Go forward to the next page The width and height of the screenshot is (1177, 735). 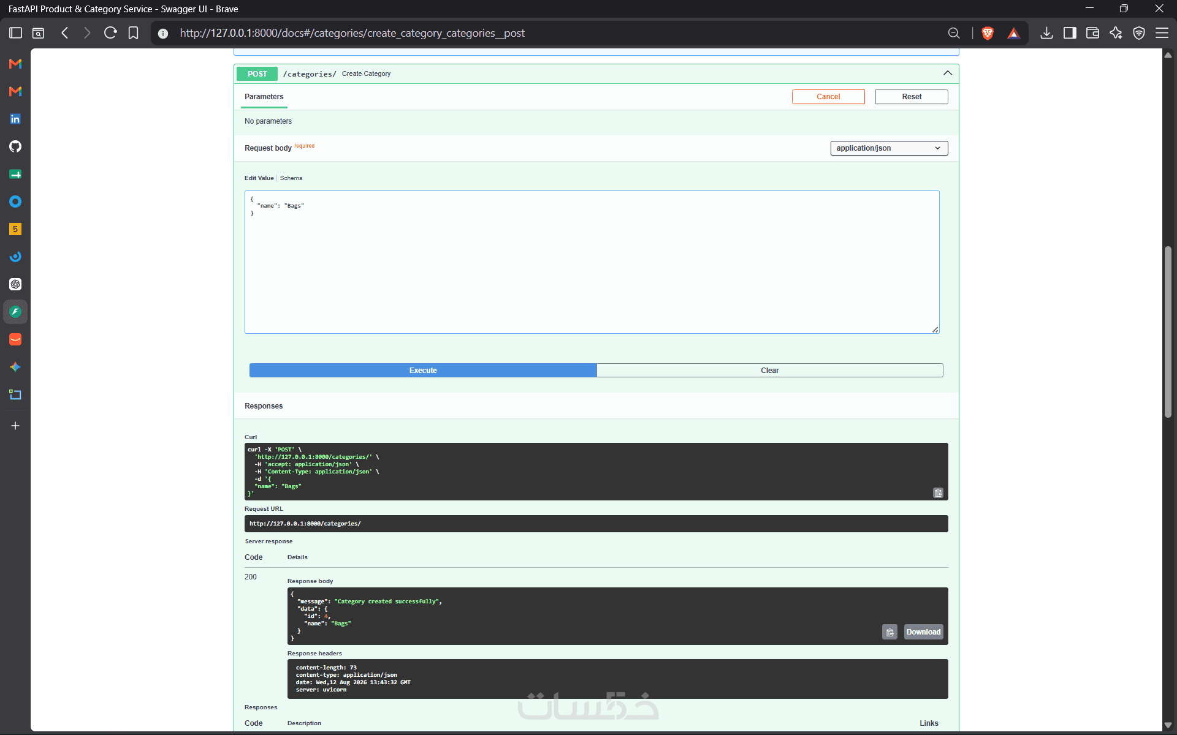coord(87,33)
